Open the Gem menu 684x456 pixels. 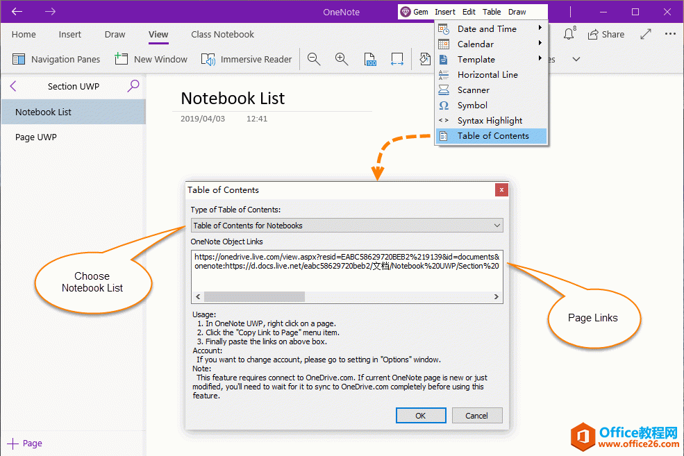click(415, 12)
